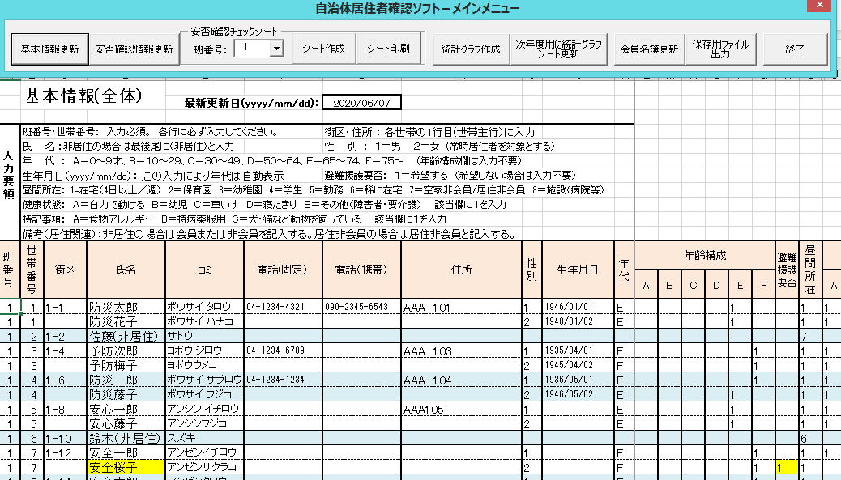841x480 pixels.
Task: Click the yellow 避難援護要否 cell with 1
Action: [x=785, y=468]
